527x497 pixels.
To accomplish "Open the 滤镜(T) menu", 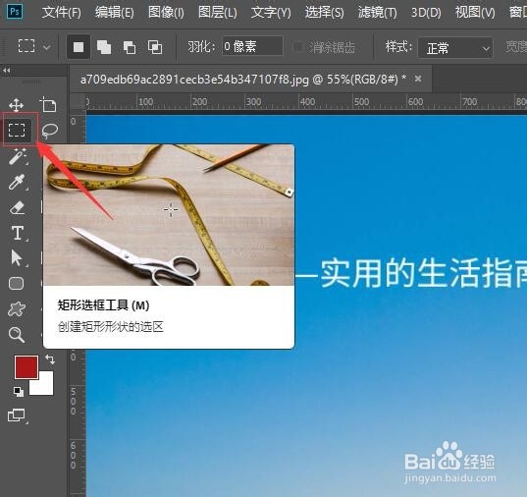I will (377, 13).
